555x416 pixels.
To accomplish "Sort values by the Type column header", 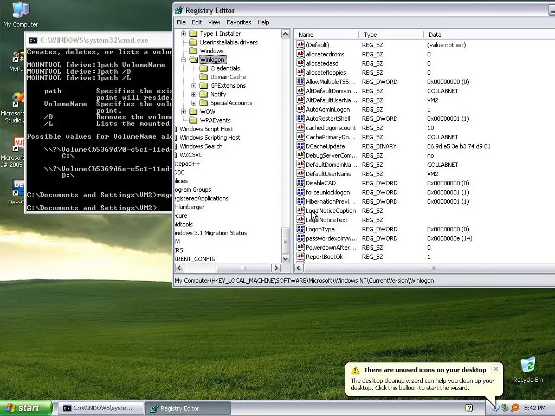I will 390,35.
